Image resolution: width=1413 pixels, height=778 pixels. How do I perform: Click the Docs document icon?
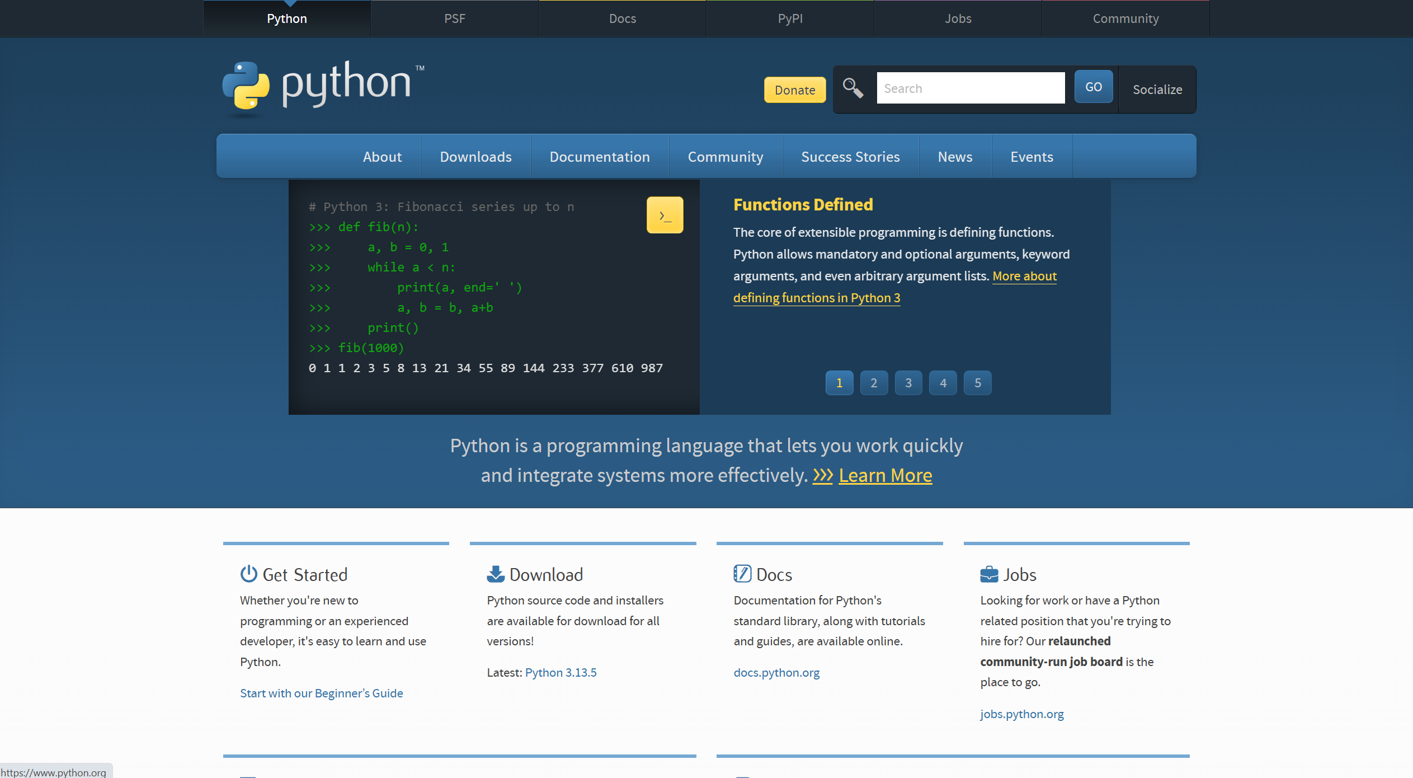click(741, 573)
